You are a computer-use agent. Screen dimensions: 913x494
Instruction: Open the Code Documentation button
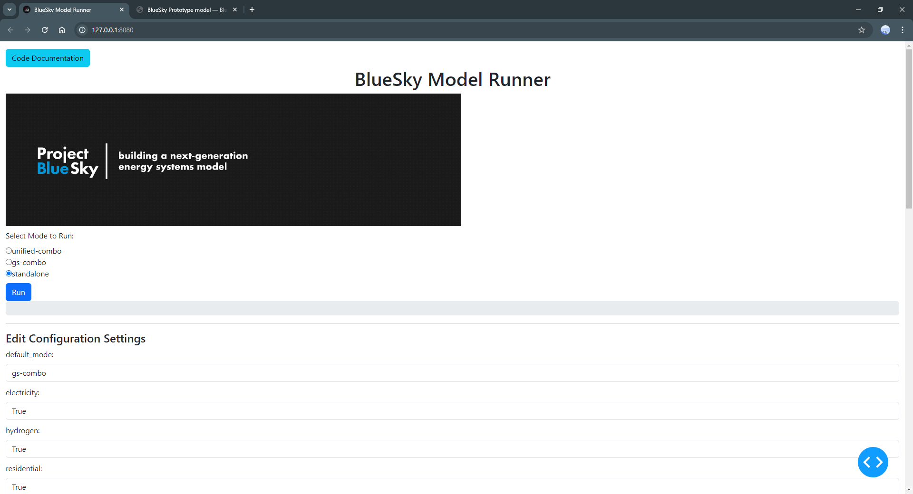[48, 58]
